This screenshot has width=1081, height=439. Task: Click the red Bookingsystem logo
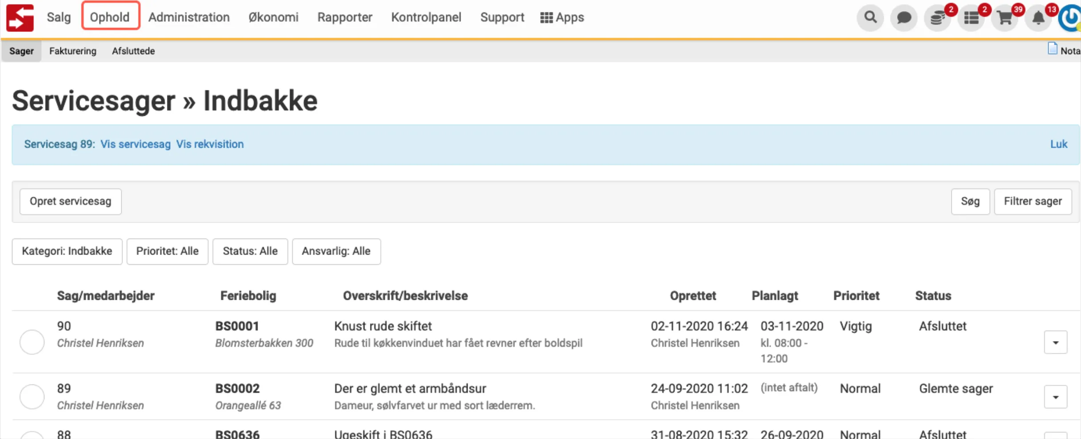pos(20,17)
